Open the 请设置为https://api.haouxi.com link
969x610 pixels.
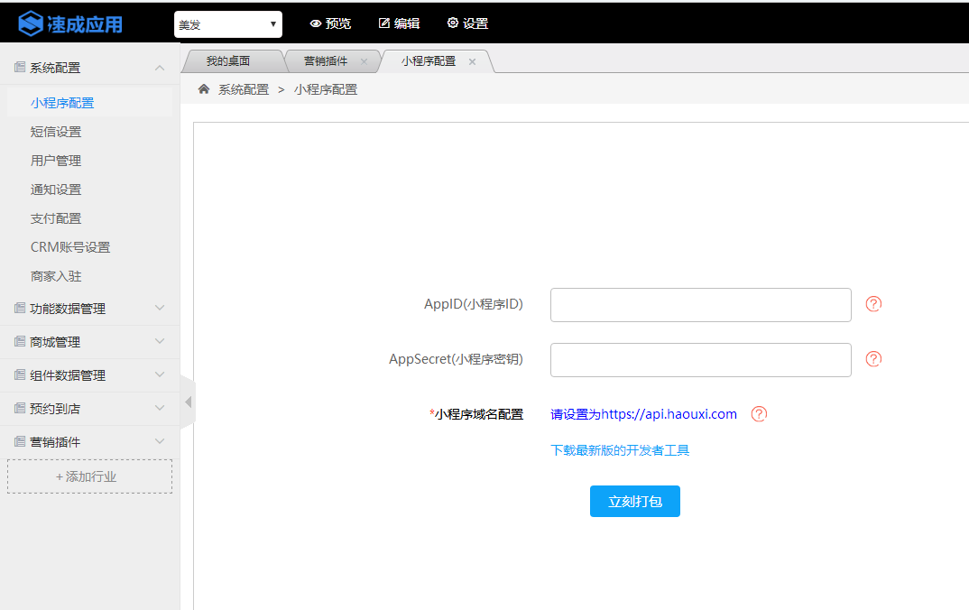pos(643,414)
